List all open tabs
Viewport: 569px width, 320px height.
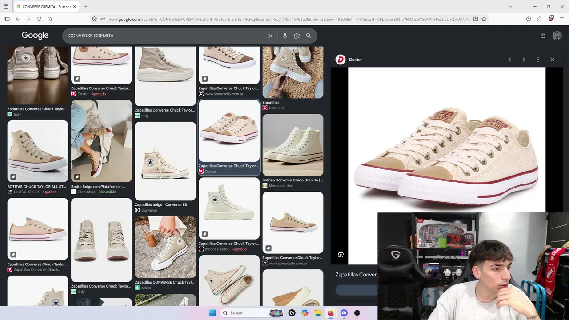[510, 7]
